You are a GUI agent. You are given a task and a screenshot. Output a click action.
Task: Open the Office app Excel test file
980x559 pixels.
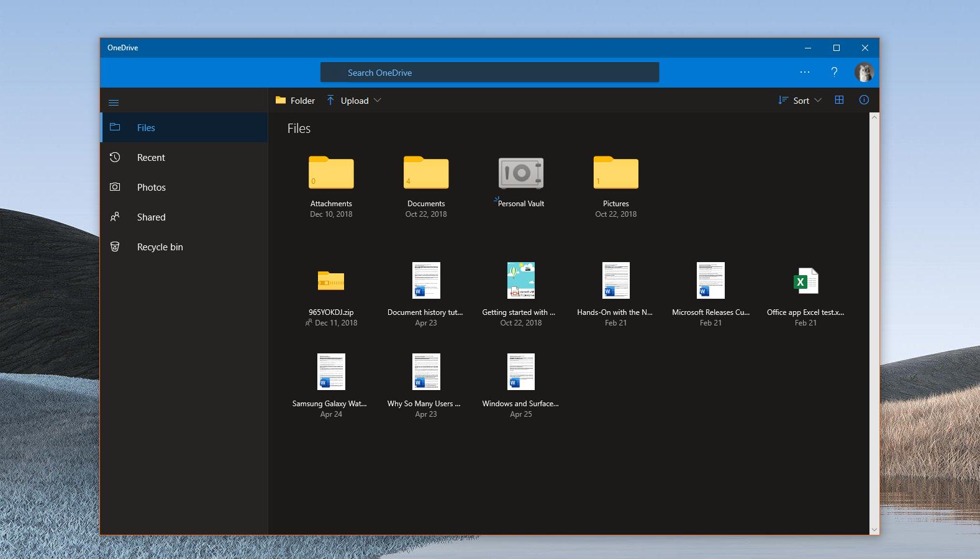coord(805,281)
